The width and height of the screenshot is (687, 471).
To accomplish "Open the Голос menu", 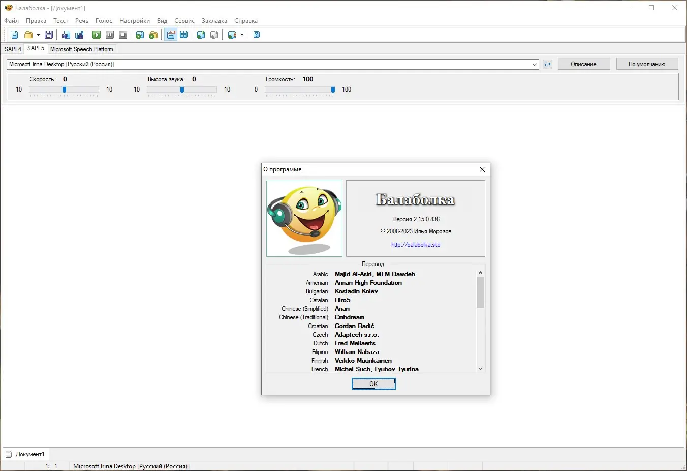I will tap(104, 21).
